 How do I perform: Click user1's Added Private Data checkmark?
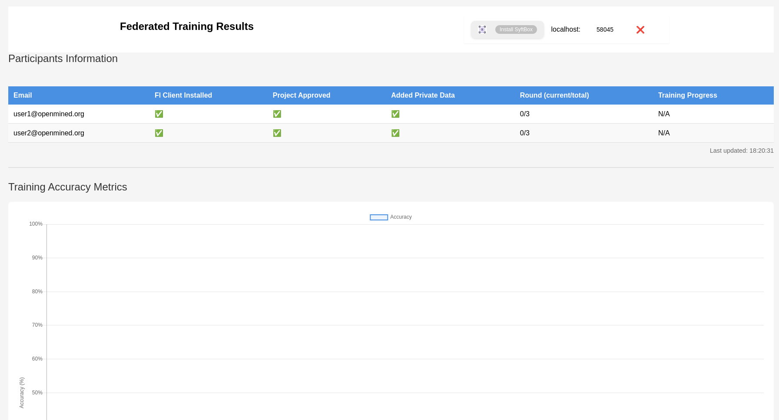tap(395, 114)
